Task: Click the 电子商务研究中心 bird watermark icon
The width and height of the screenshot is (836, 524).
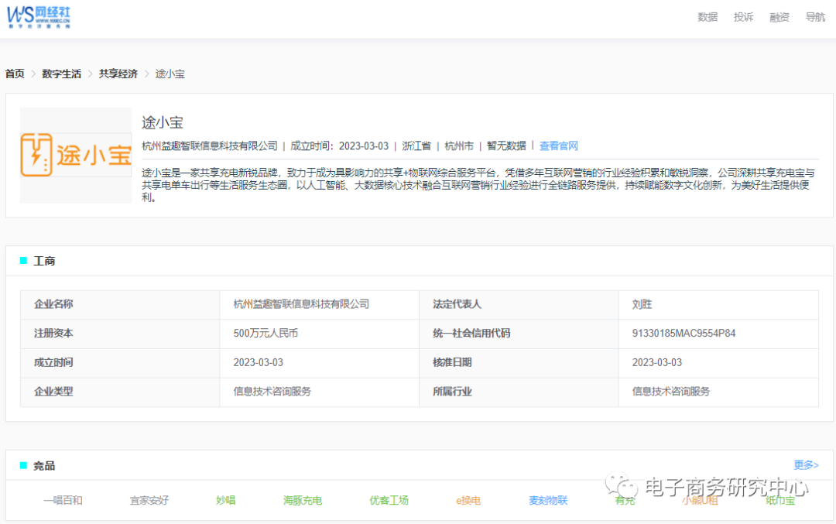Action: pos(619,486)
